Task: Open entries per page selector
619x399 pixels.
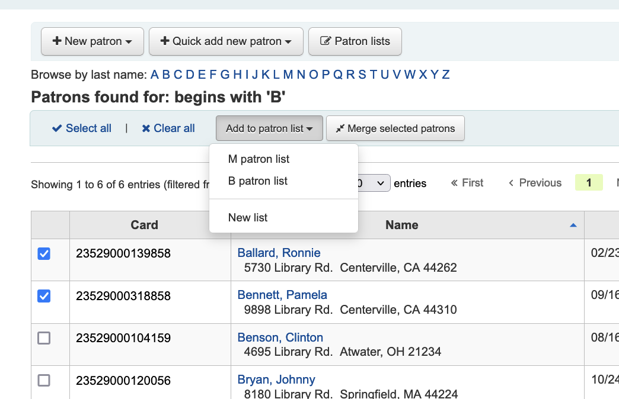Action: [x=375, y=184]
